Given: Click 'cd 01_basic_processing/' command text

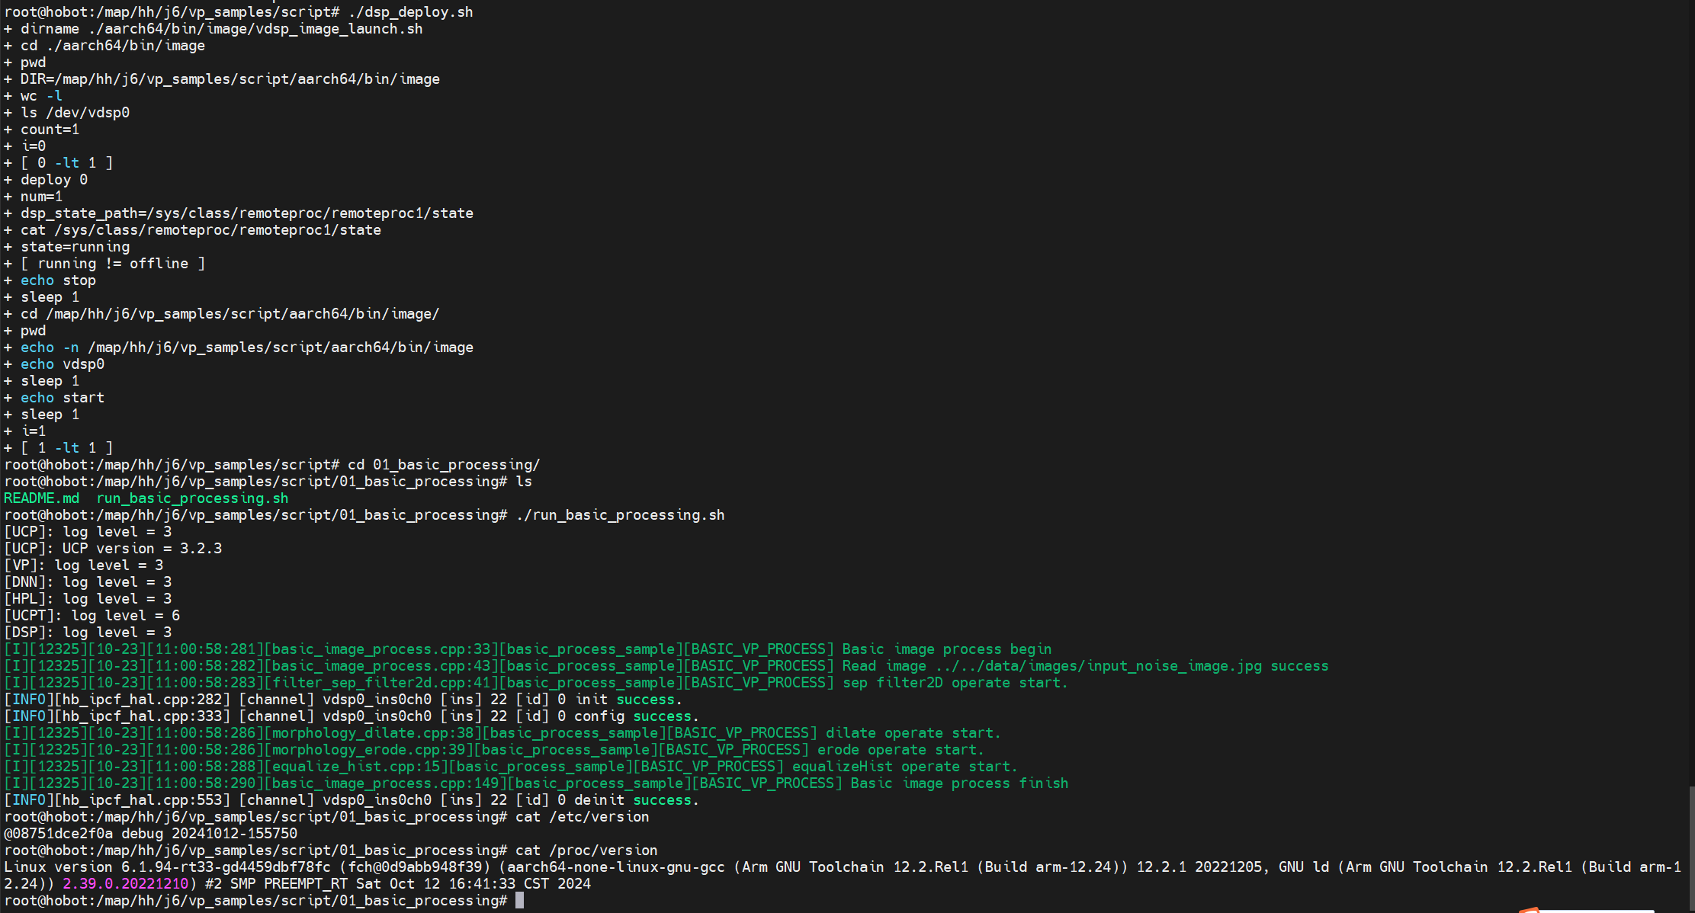Looking at the screenshot, I should (x=444, y=465).
